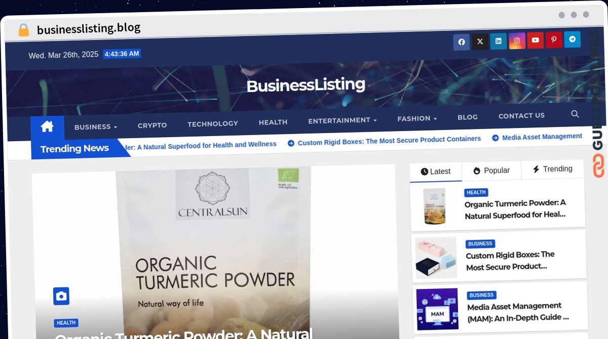608x339 pixels.
Task: Switch to the Trending tab
Action: (x=552, y=169)
